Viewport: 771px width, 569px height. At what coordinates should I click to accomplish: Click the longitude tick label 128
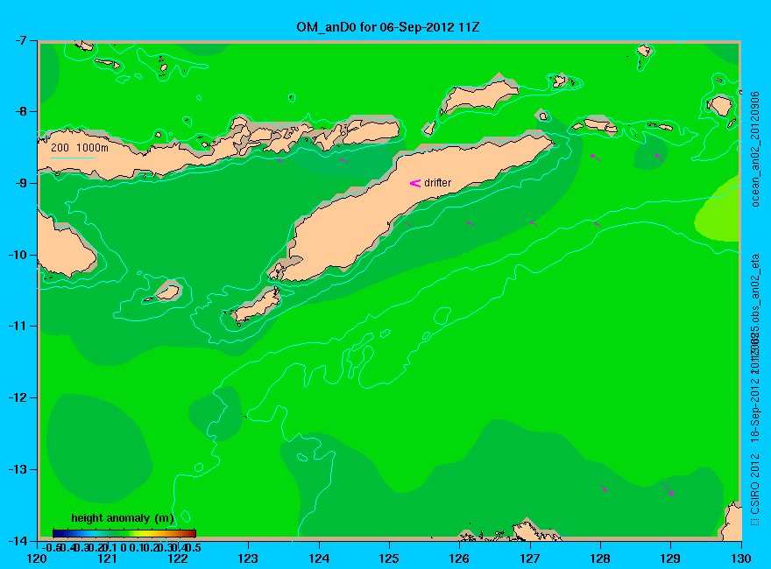(x=600, y=558)
